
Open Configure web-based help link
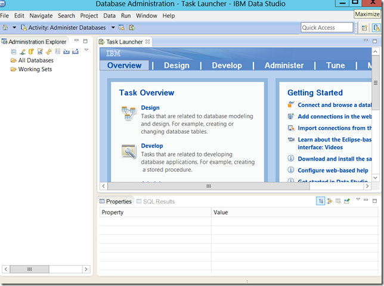coord(333,171)
